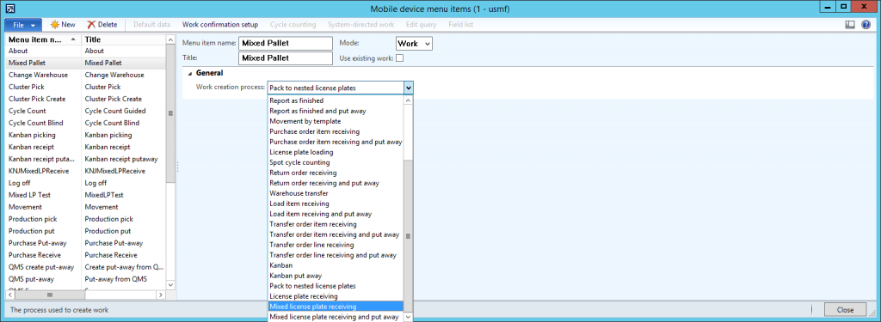Select the Cycle Count row
Screen dimensions: 881x322
[85, 111]
